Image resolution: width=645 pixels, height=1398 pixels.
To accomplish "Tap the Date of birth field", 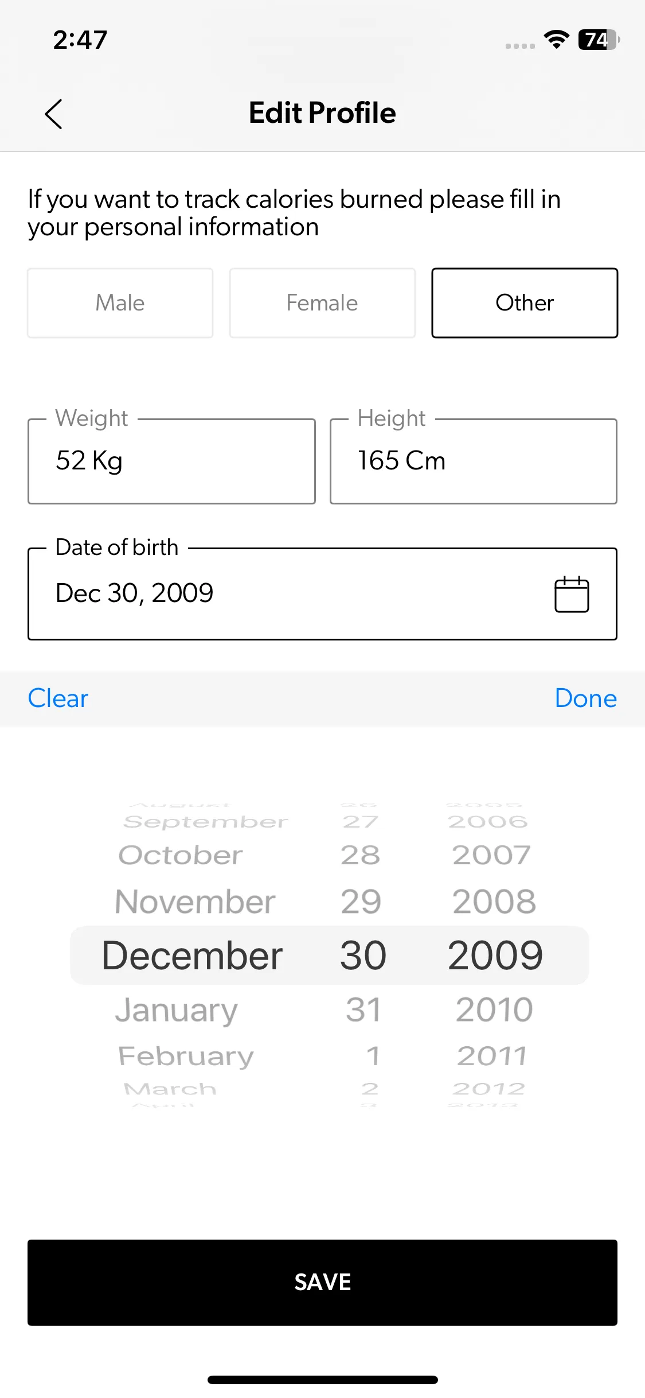I will 287,594.
